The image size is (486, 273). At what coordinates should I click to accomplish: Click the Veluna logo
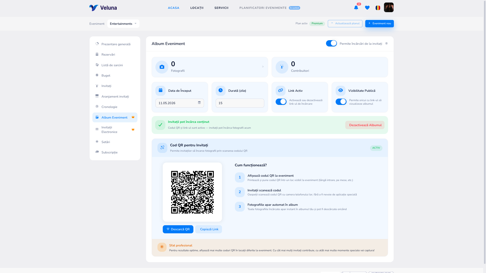pyautogui.click(x=103, y=8)
